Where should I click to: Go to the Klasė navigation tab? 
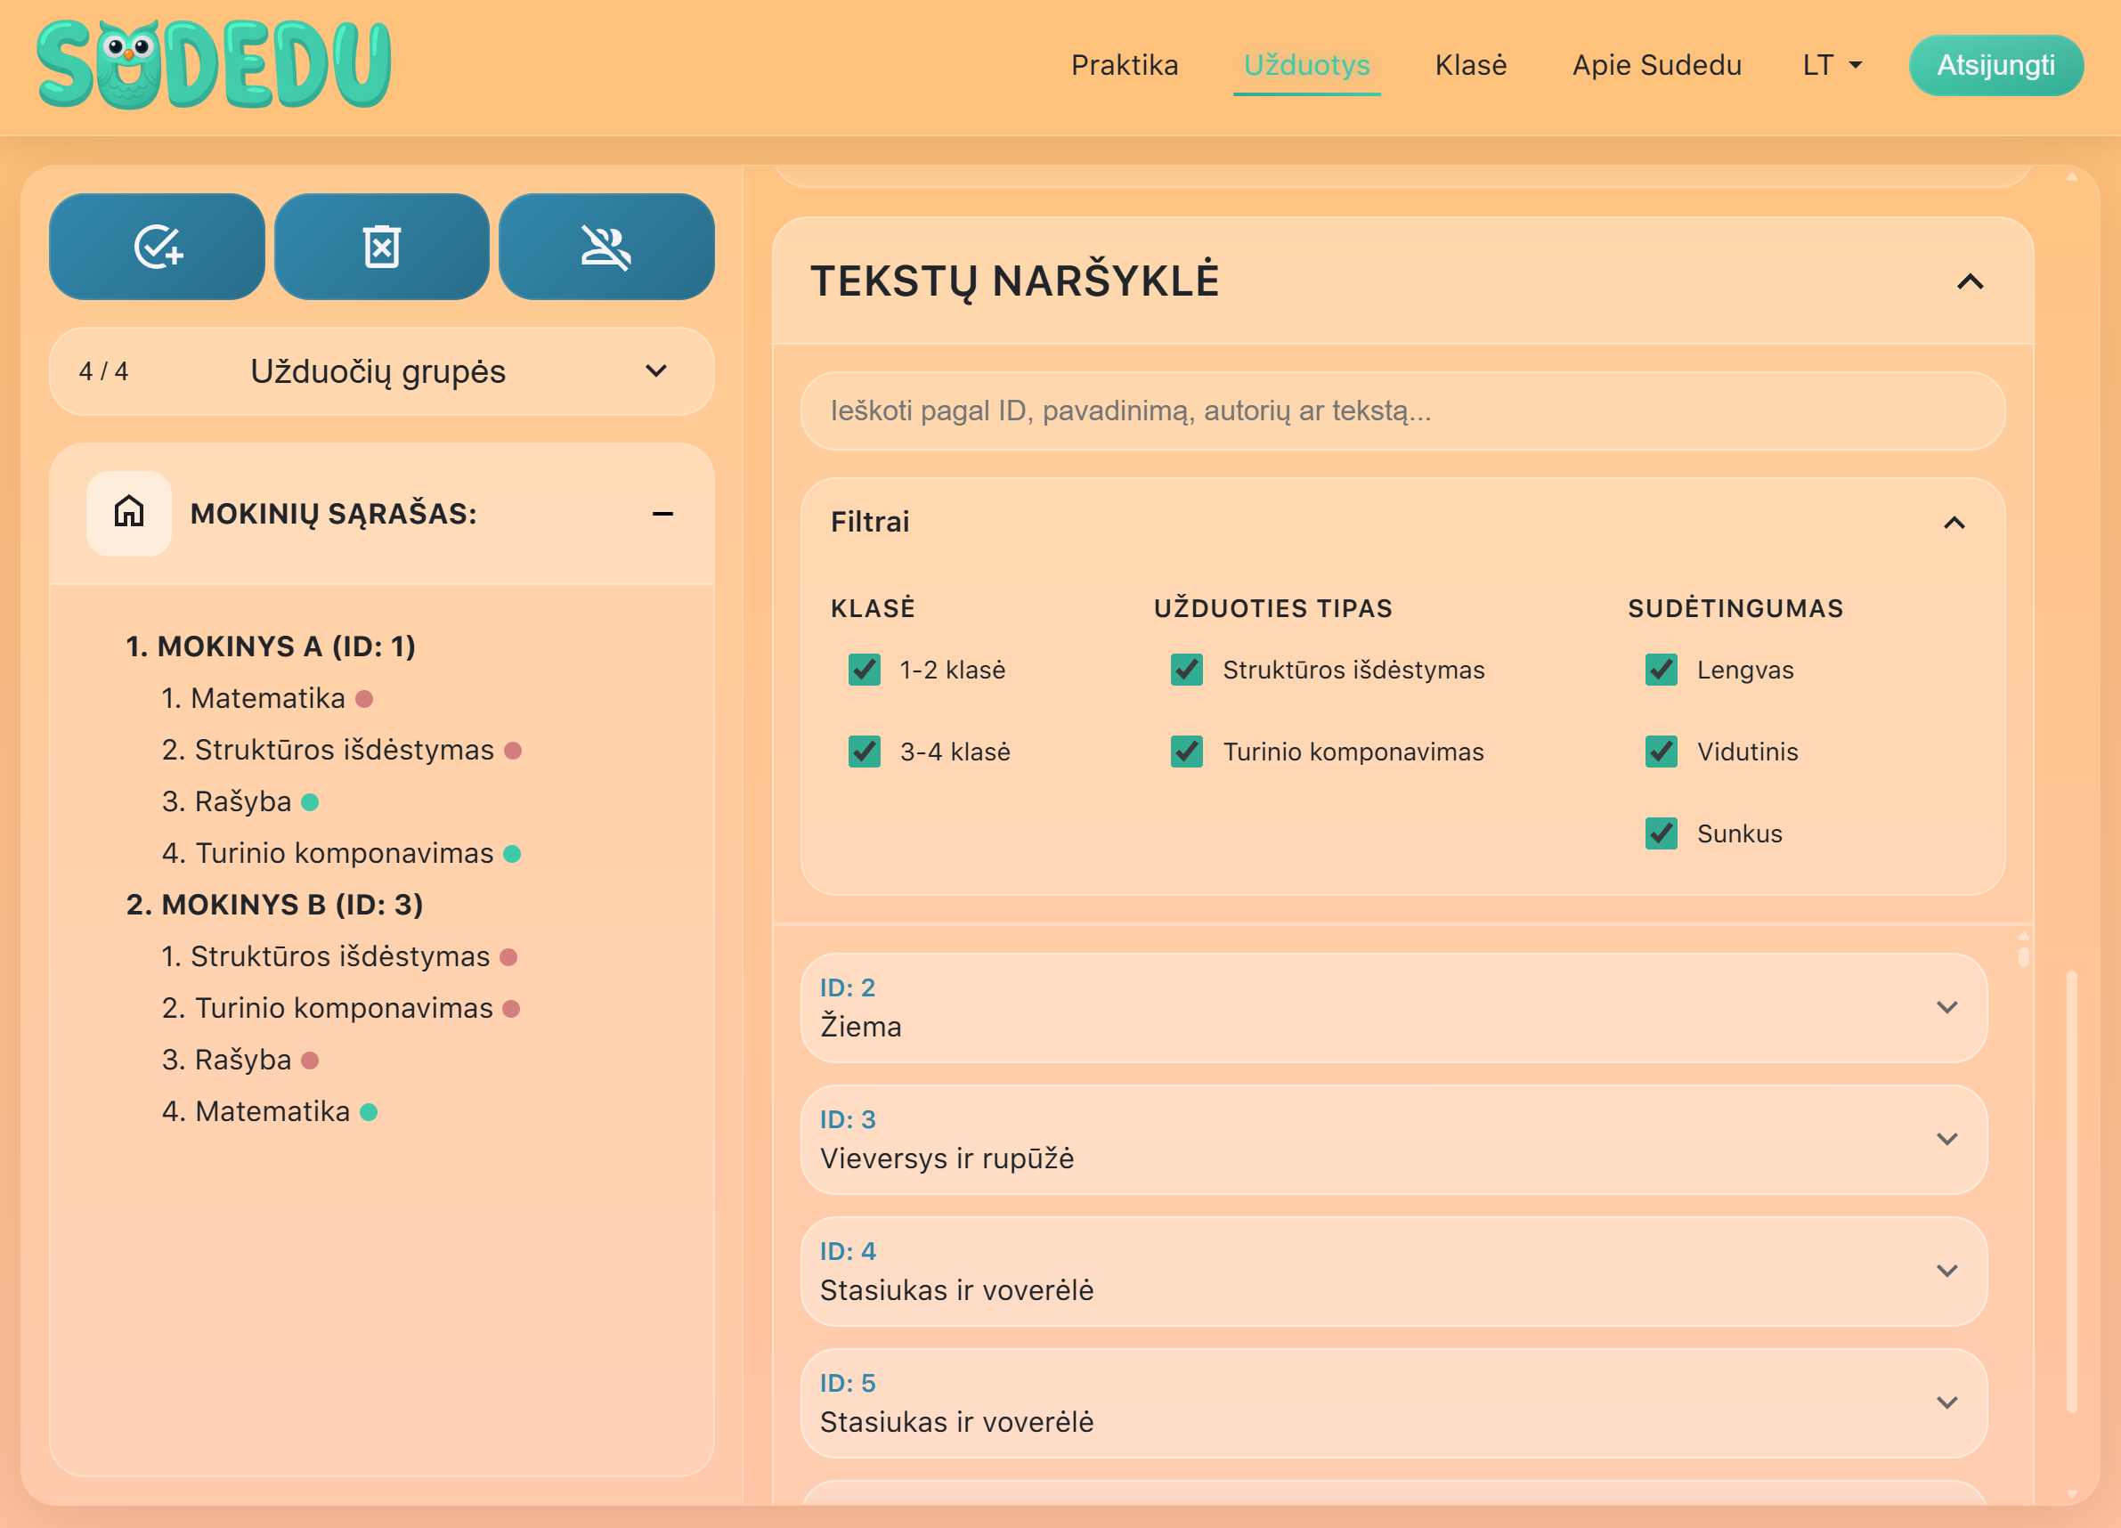click(1470, 66)
